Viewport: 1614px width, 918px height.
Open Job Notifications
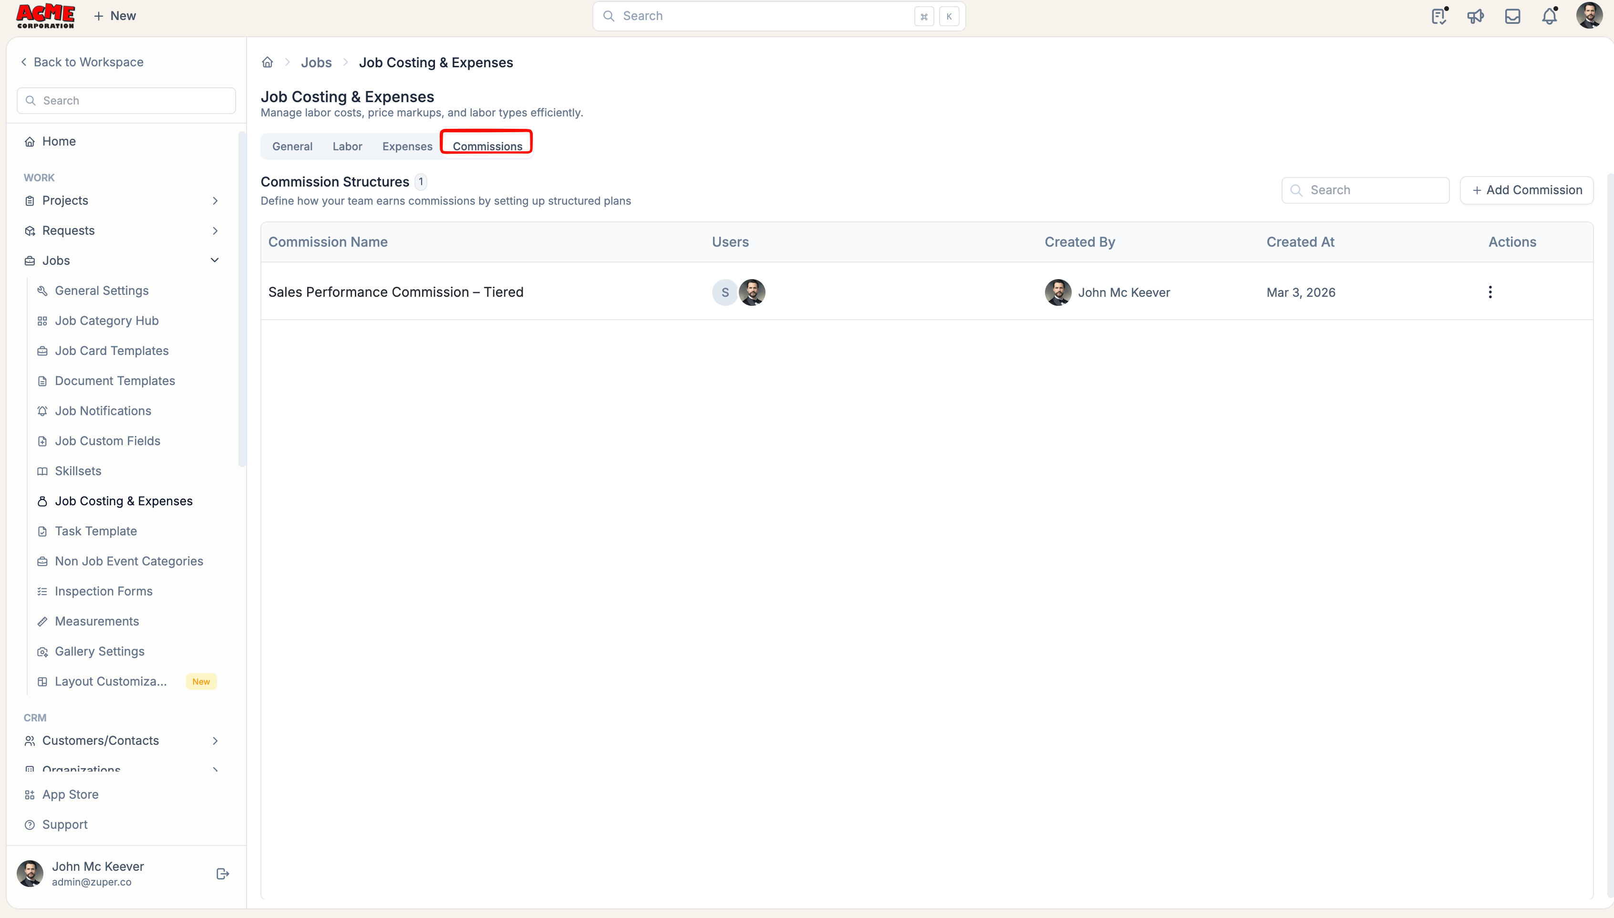click(103, 410)
